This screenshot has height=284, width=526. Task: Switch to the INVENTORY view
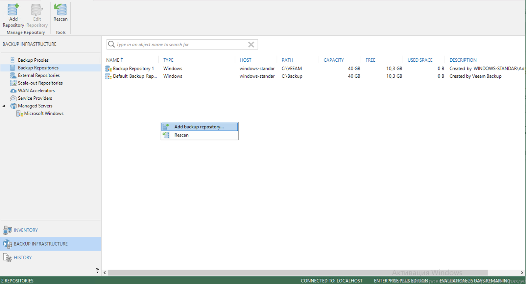(x=26, y=230)
